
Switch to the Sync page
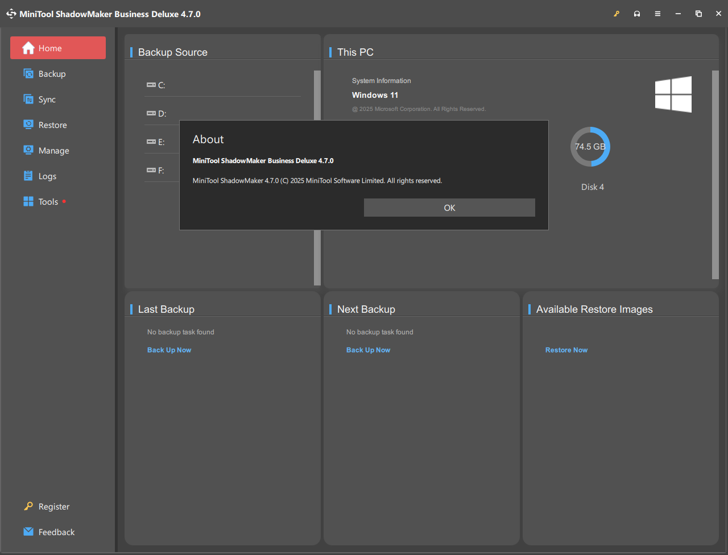(58, 100)
